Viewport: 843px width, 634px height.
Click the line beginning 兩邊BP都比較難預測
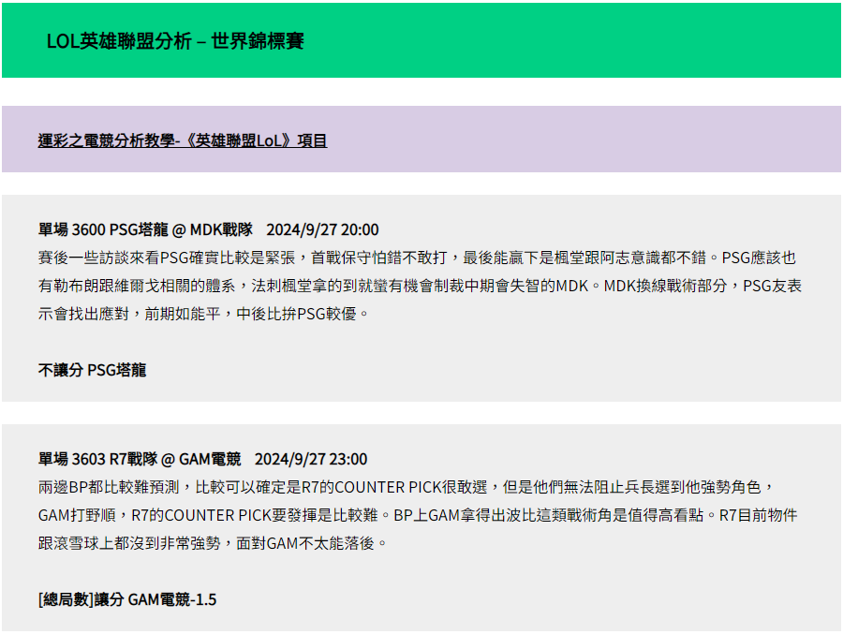(407, 487)
